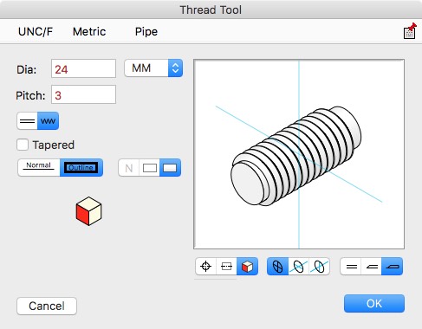Open the MM units dropdown
The height and width of the screenshot is (329, 422).
[153, 68]
